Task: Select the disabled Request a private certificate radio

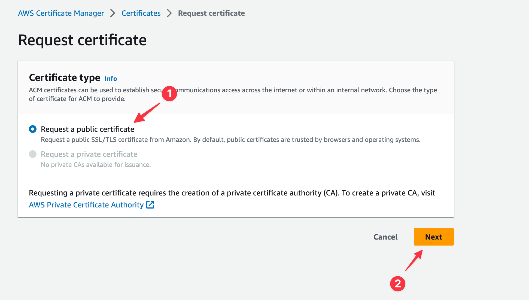Action: [x=33, y=154]
